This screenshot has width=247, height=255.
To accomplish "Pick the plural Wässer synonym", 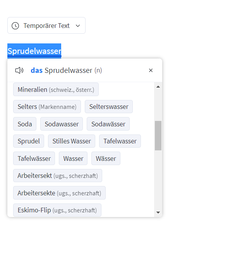I will pyautogui.click(x=106, y=159).
